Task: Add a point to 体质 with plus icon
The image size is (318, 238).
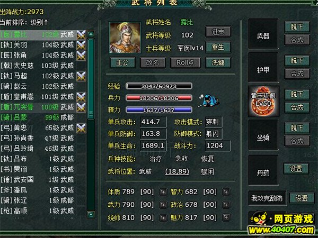Action: [x=163, y=192]
